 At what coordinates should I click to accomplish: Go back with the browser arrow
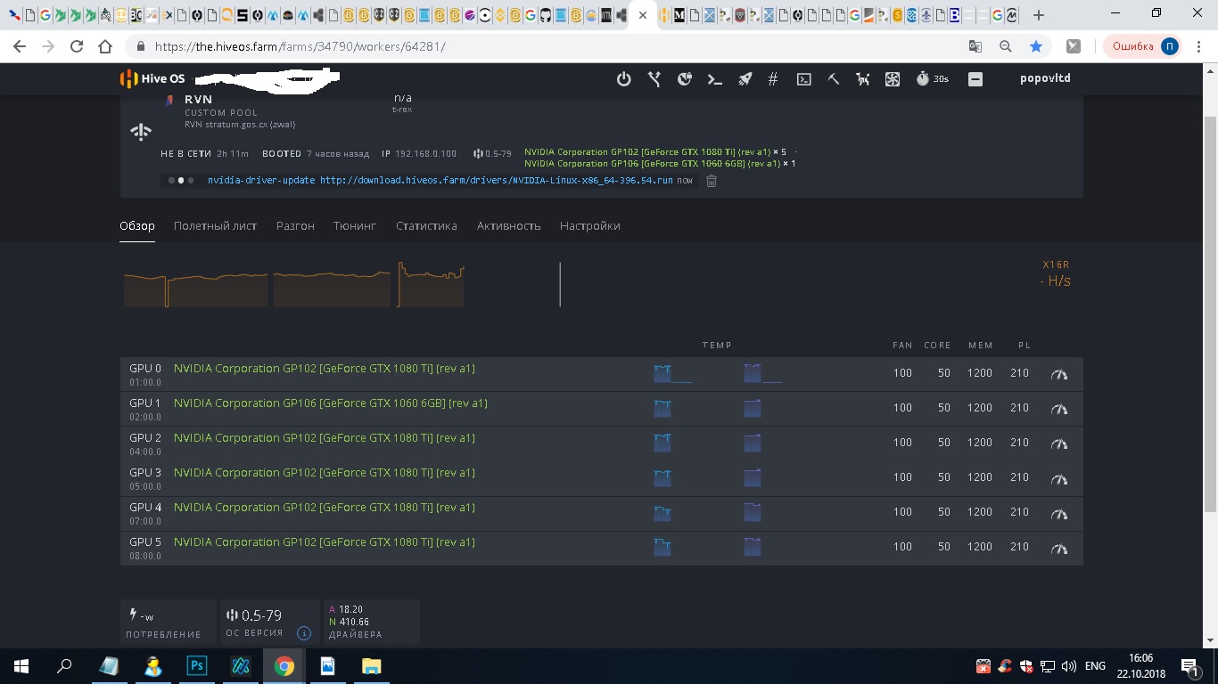click(x=20, y=46)
